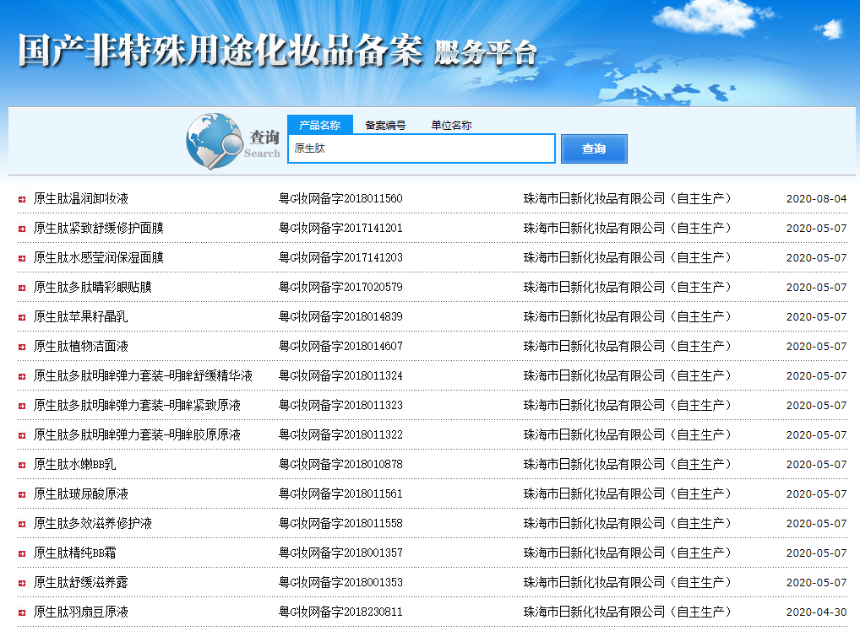The image size is (860, 631).
Task: Open 原生肽多肽明眸弹力套装-明眸胶原原液
Action: click(x=137, y=435)
